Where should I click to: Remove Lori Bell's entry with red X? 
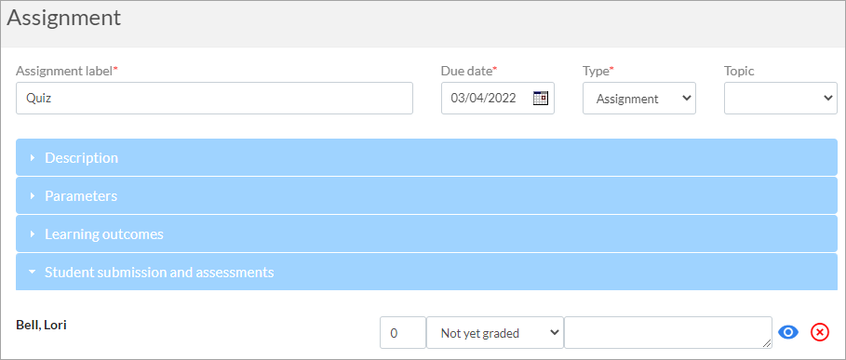click(820, 333)
